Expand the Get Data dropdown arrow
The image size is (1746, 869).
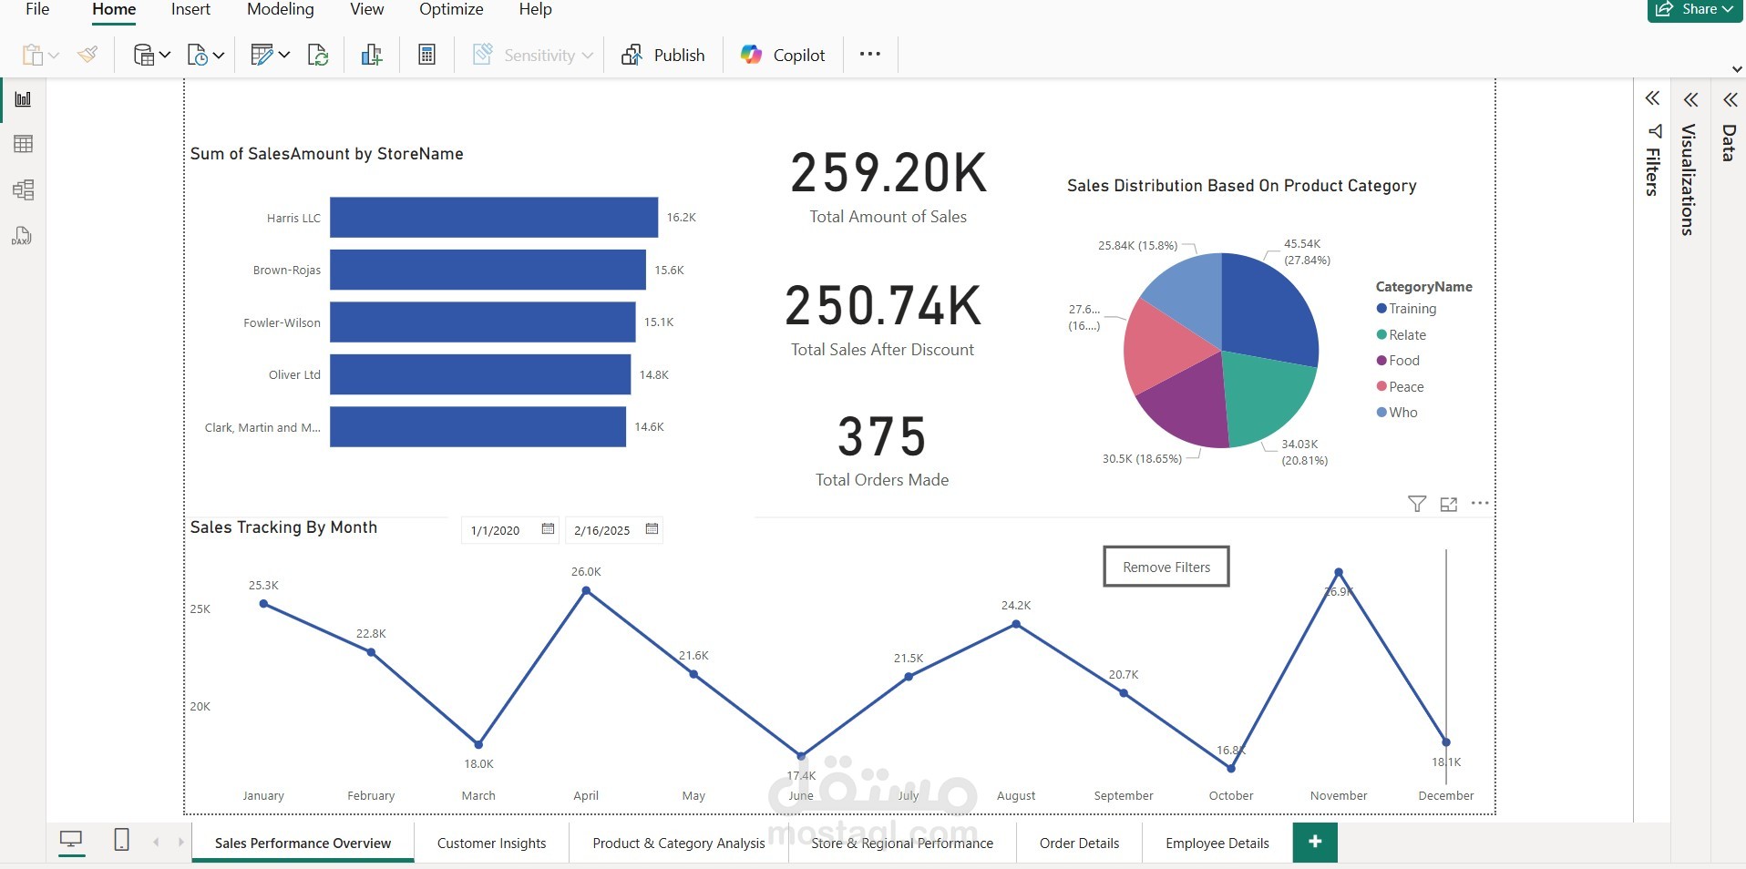point(165,56)
